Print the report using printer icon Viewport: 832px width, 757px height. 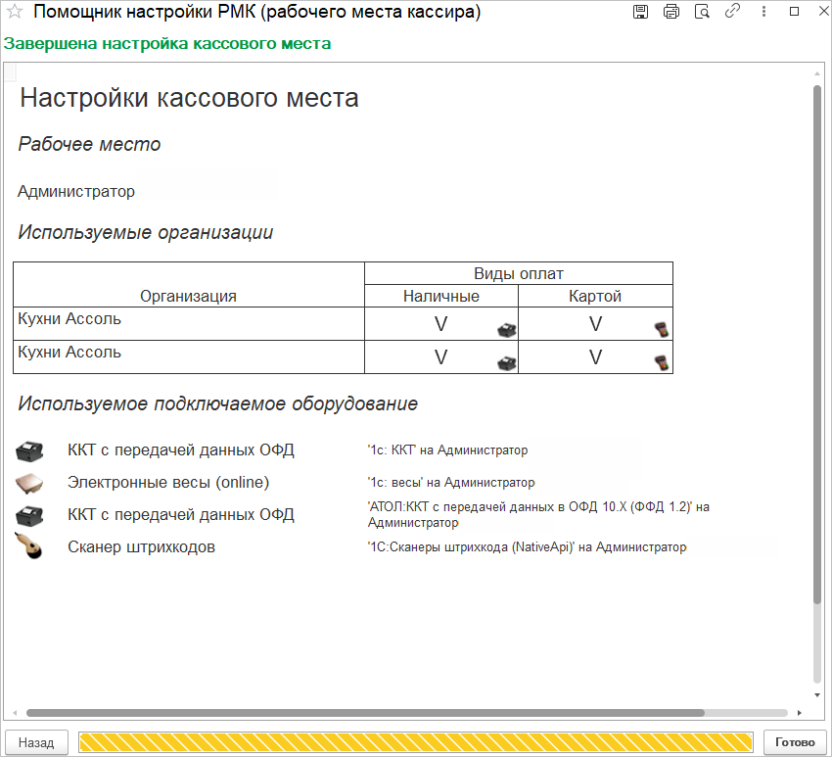671,11
